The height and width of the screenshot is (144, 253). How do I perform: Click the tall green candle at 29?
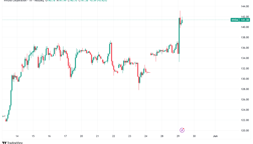coord(179,36)
